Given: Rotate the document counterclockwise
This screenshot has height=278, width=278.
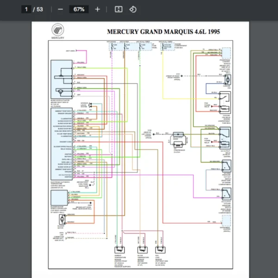Looking at the screenshot, I should point(133,9).
